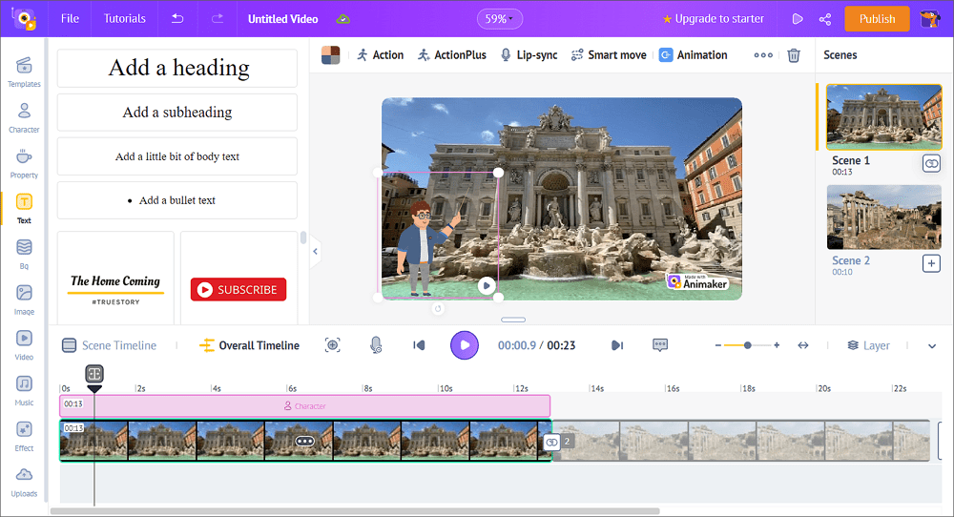The image size is (954, 517).
Task: Delete selected item with trash icon
Action: [x=794, y=55]
